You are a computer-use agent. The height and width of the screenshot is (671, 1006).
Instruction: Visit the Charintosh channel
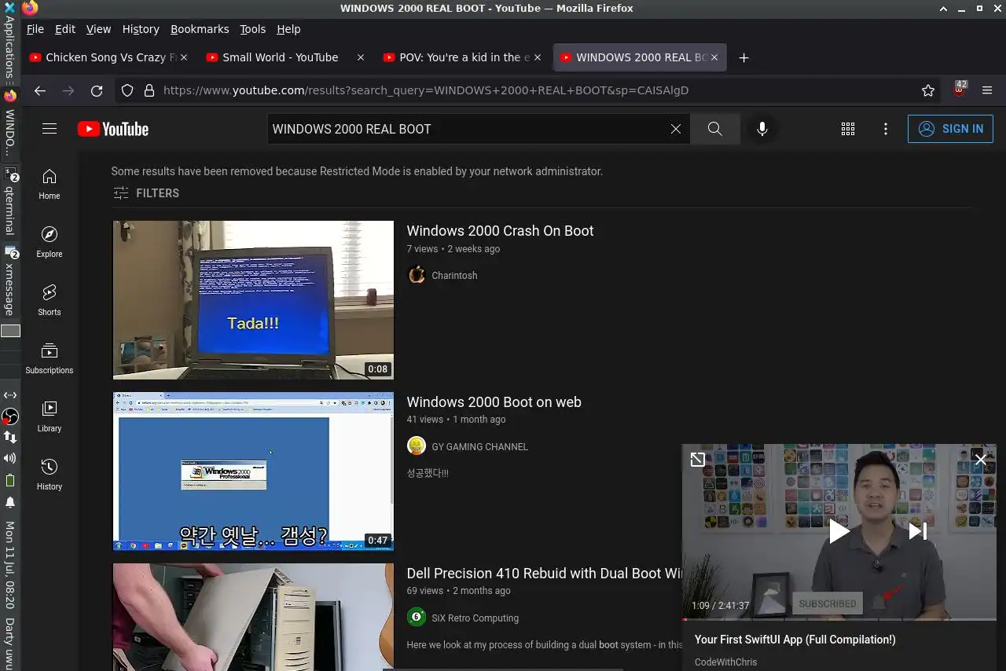[x=454, y=276]
